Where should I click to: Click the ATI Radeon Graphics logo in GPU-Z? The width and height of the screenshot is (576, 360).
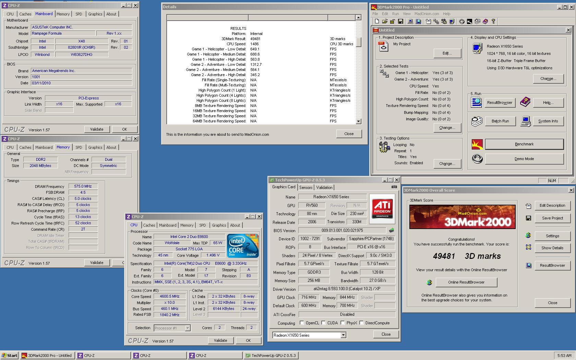(x=382, y=209)
